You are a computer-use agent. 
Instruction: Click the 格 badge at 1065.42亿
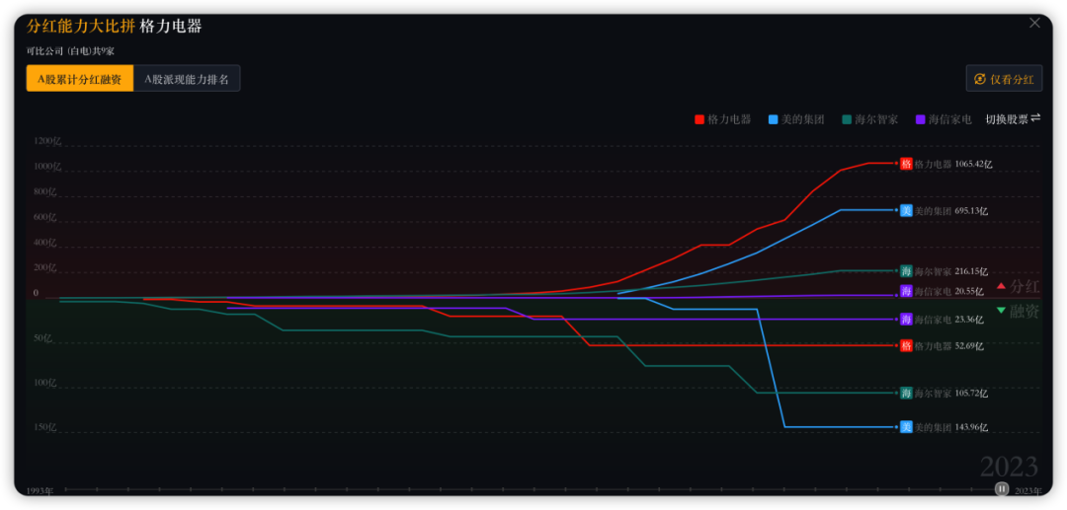[906, 164]
